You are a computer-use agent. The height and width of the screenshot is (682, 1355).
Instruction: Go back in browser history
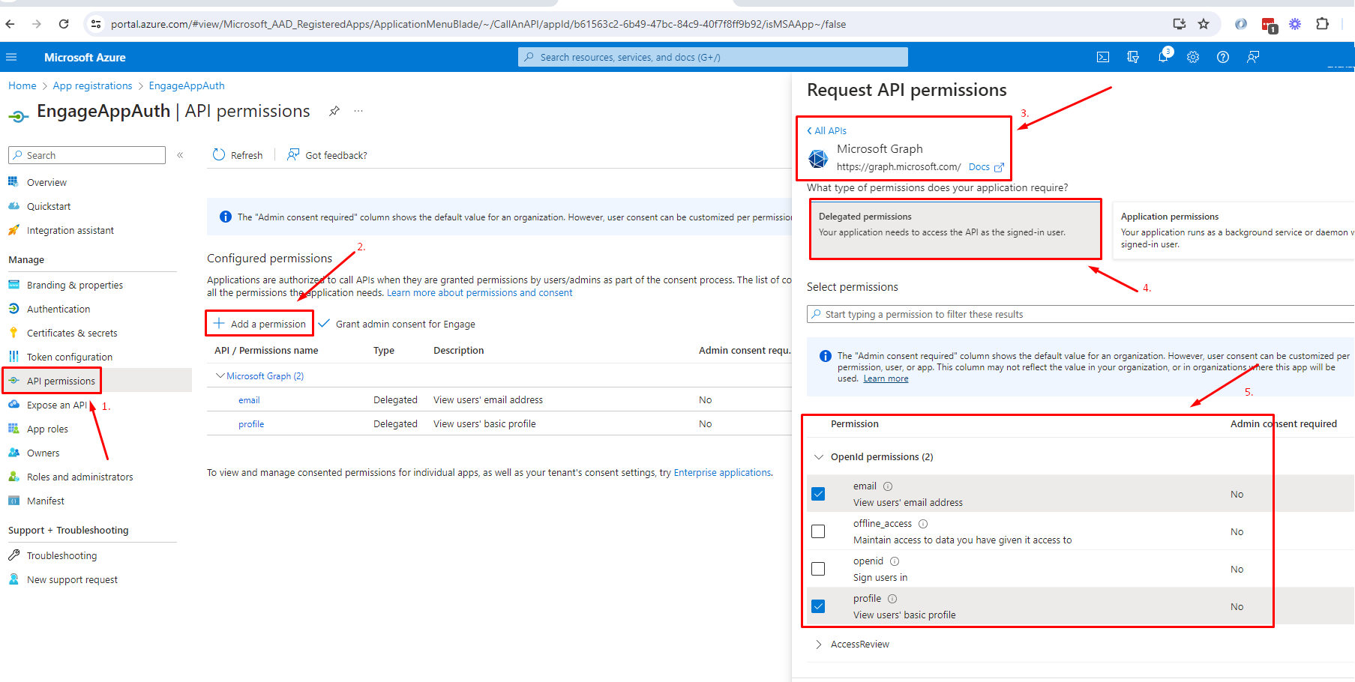(10, 24)
